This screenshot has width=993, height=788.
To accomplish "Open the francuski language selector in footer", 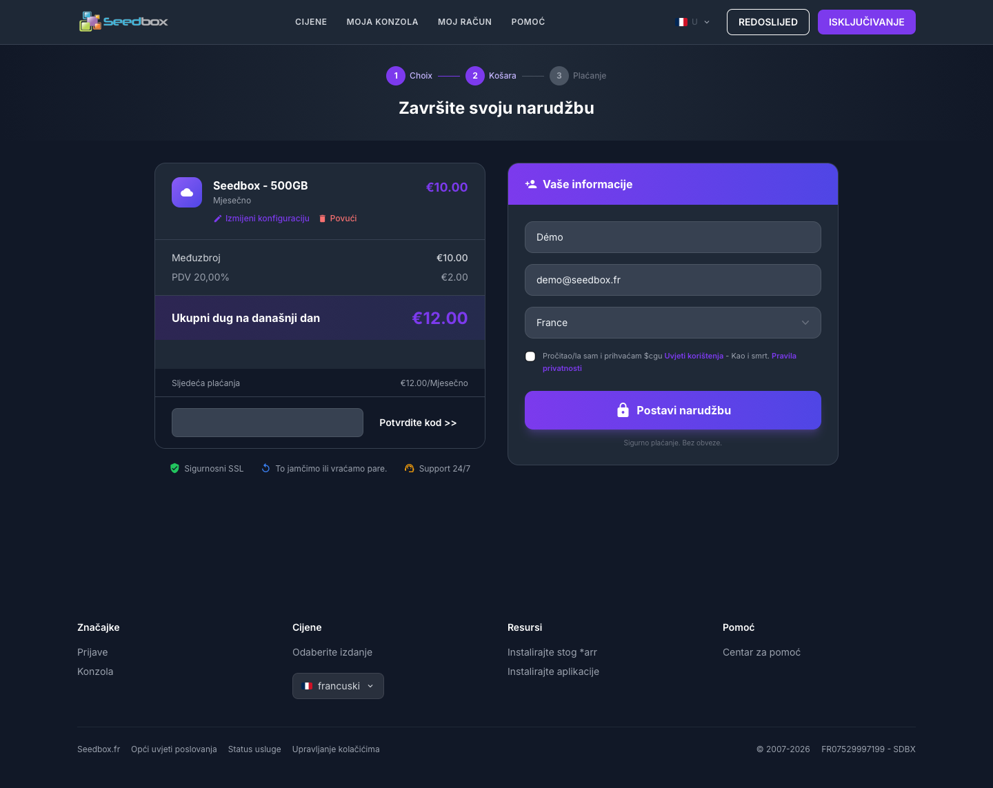I will click(338, 686).
